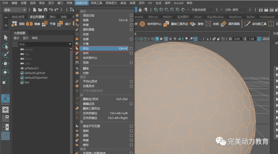Expand the outliner search filter dropdown arrow
The image size is (278, 154).
70,44
